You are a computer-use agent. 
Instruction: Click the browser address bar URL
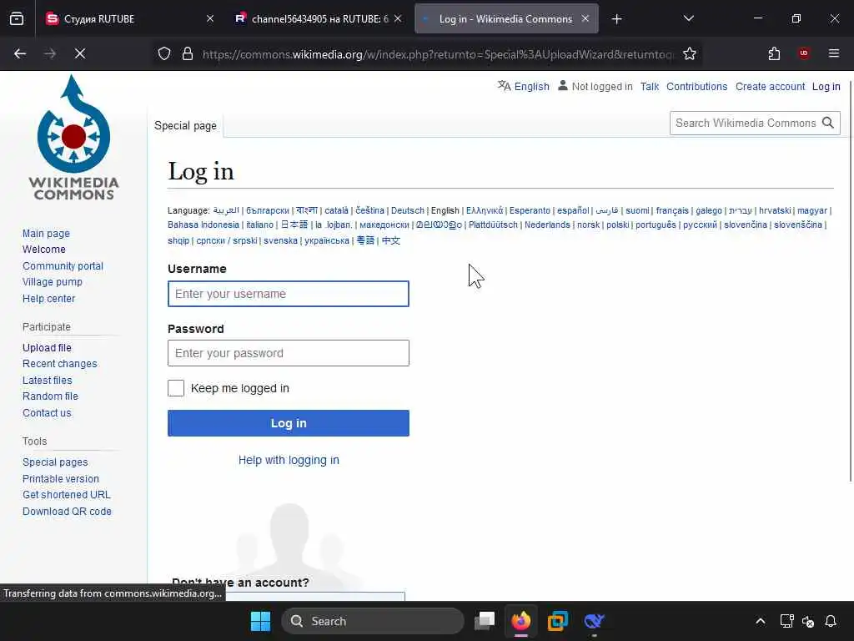437,54
